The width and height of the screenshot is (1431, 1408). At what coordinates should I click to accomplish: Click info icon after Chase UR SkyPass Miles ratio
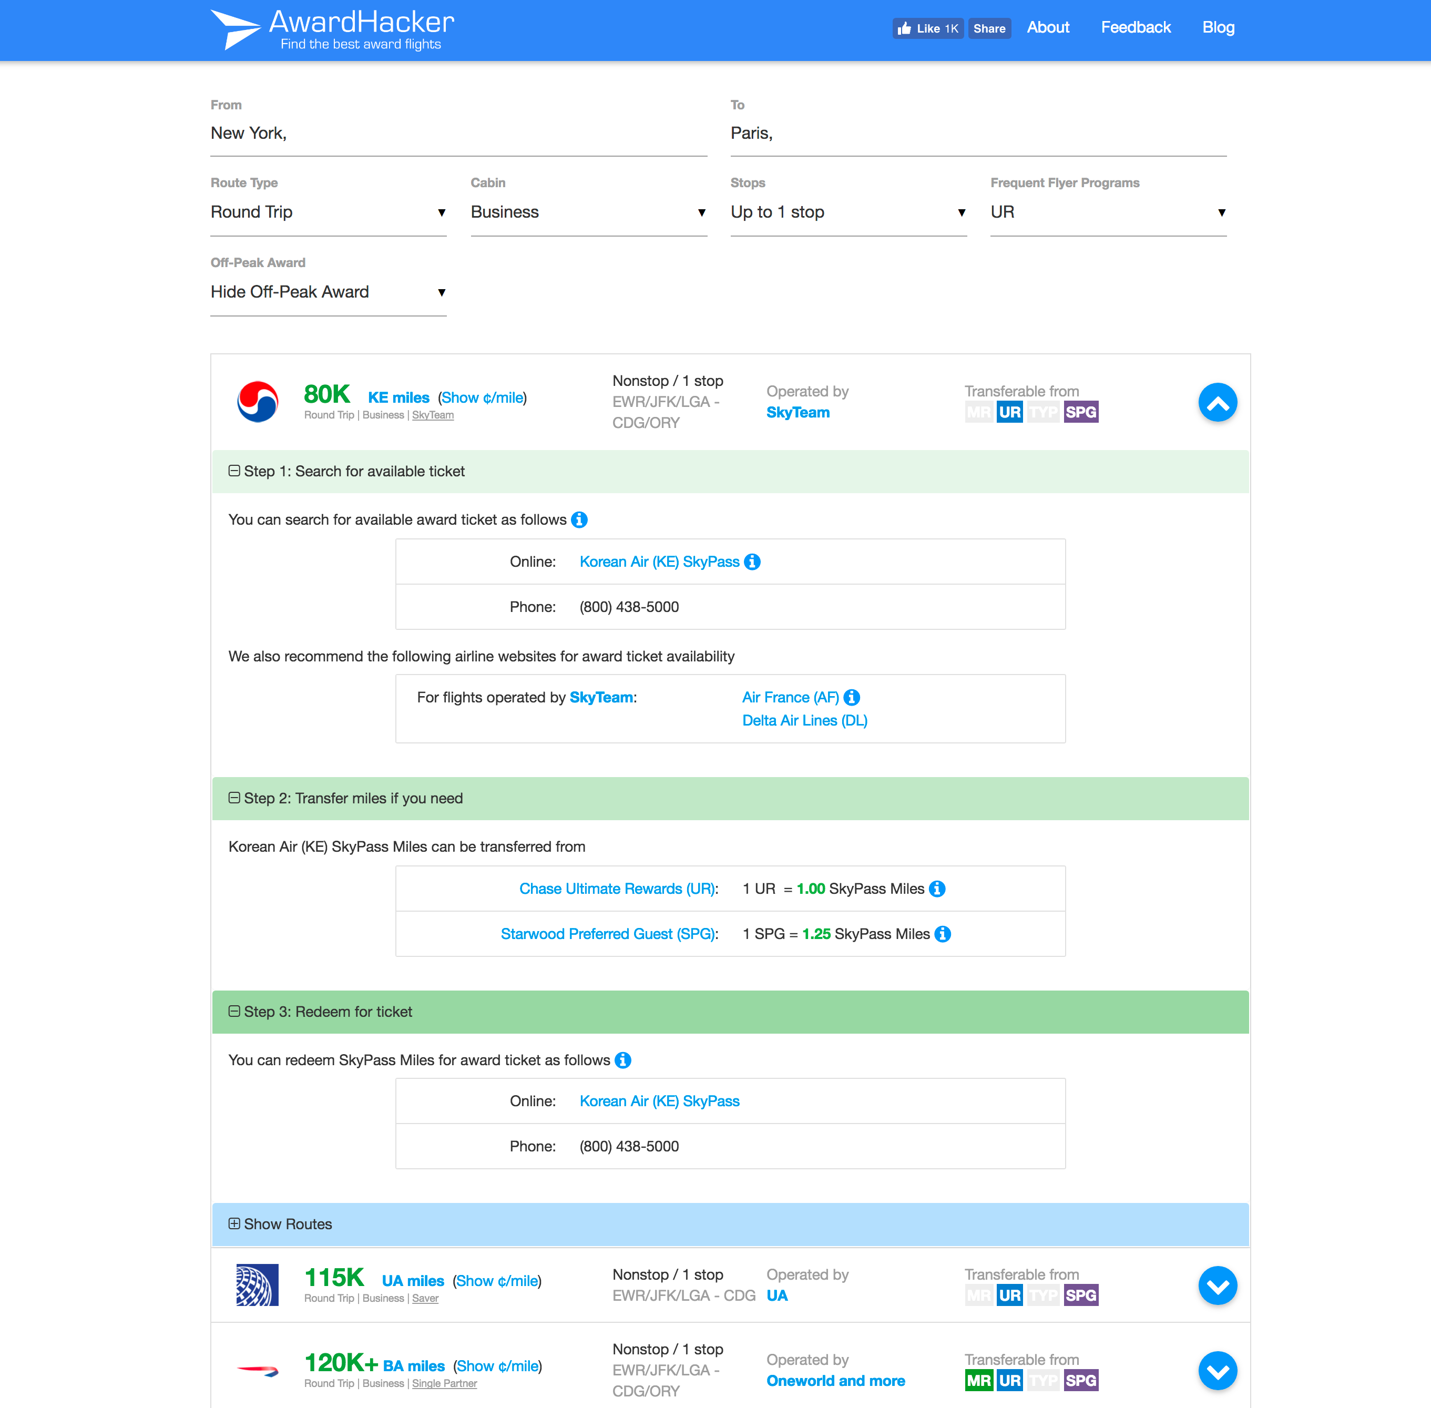tap(937, 889)
